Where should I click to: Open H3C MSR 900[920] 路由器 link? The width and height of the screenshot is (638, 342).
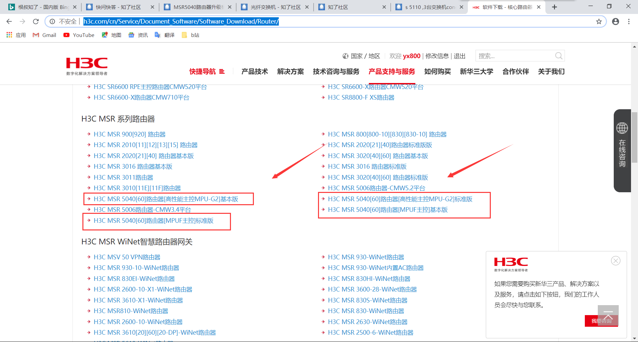pyautogui.click(x=130, y=134)
